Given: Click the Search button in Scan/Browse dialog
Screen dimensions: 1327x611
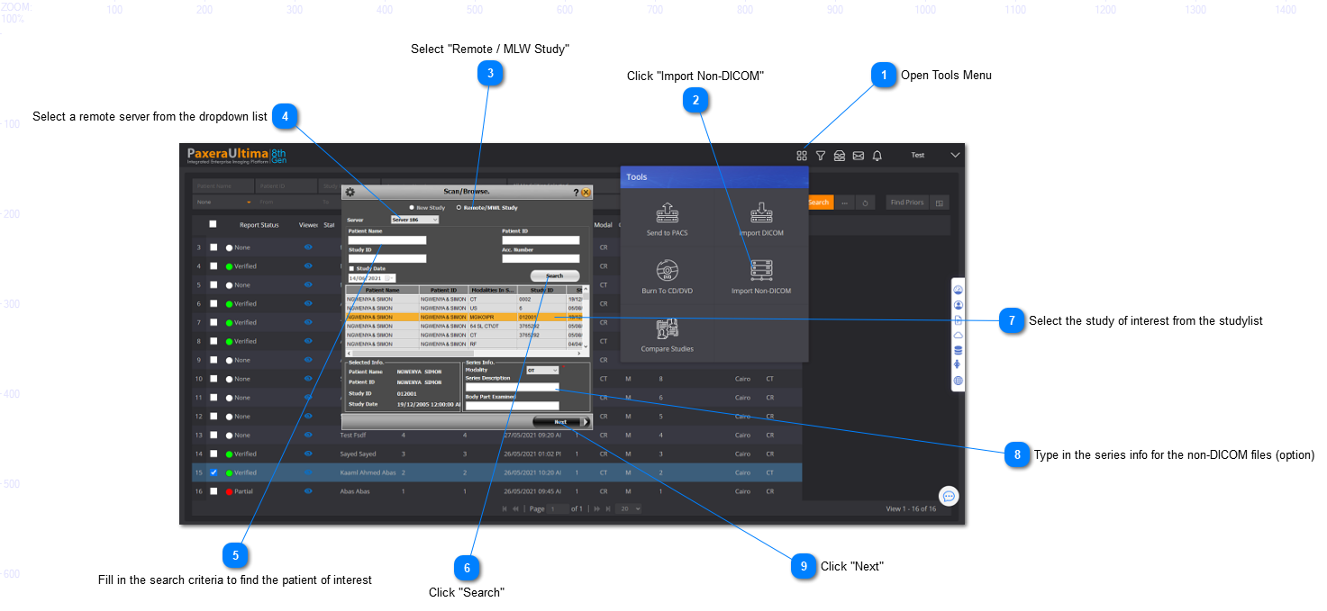Looking at the screenshot, I should [x=555, y=276].
